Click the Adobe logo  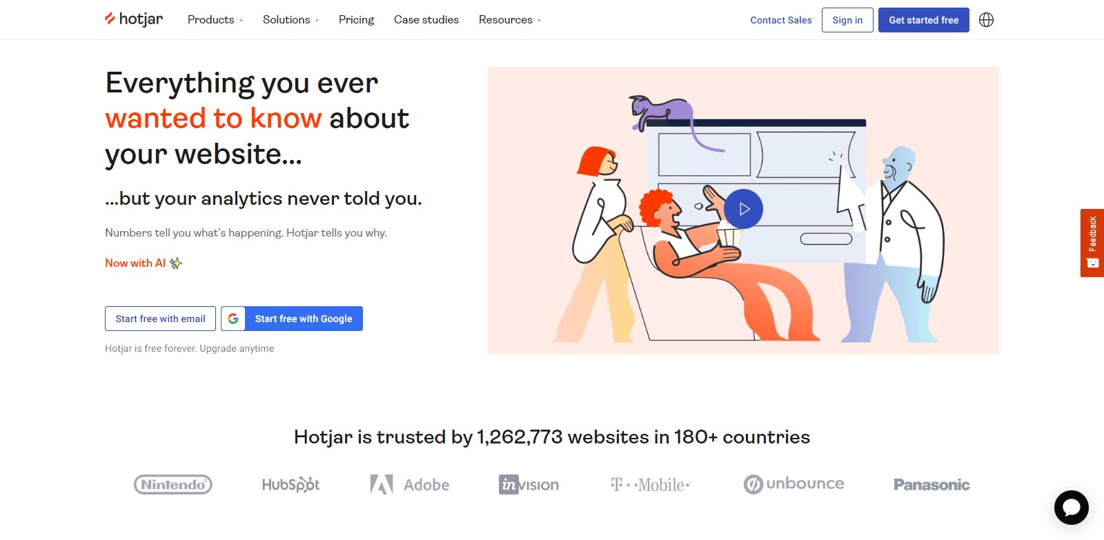pyautogui.click(x=410, y=485)
